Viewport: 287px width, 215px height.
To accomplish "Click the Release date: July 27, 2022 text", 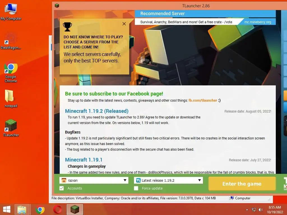I will coord(250,160).
